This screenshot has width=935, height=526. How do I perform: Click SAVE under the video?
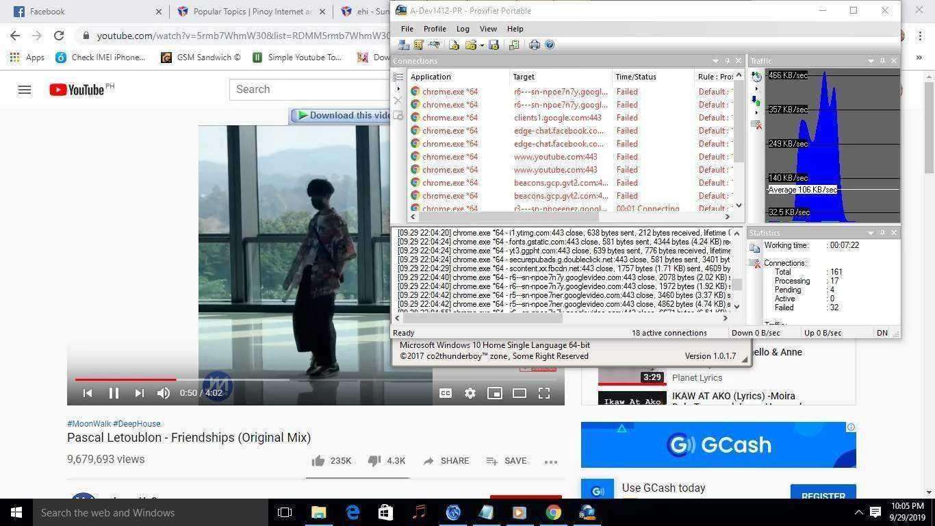[506, 461]
